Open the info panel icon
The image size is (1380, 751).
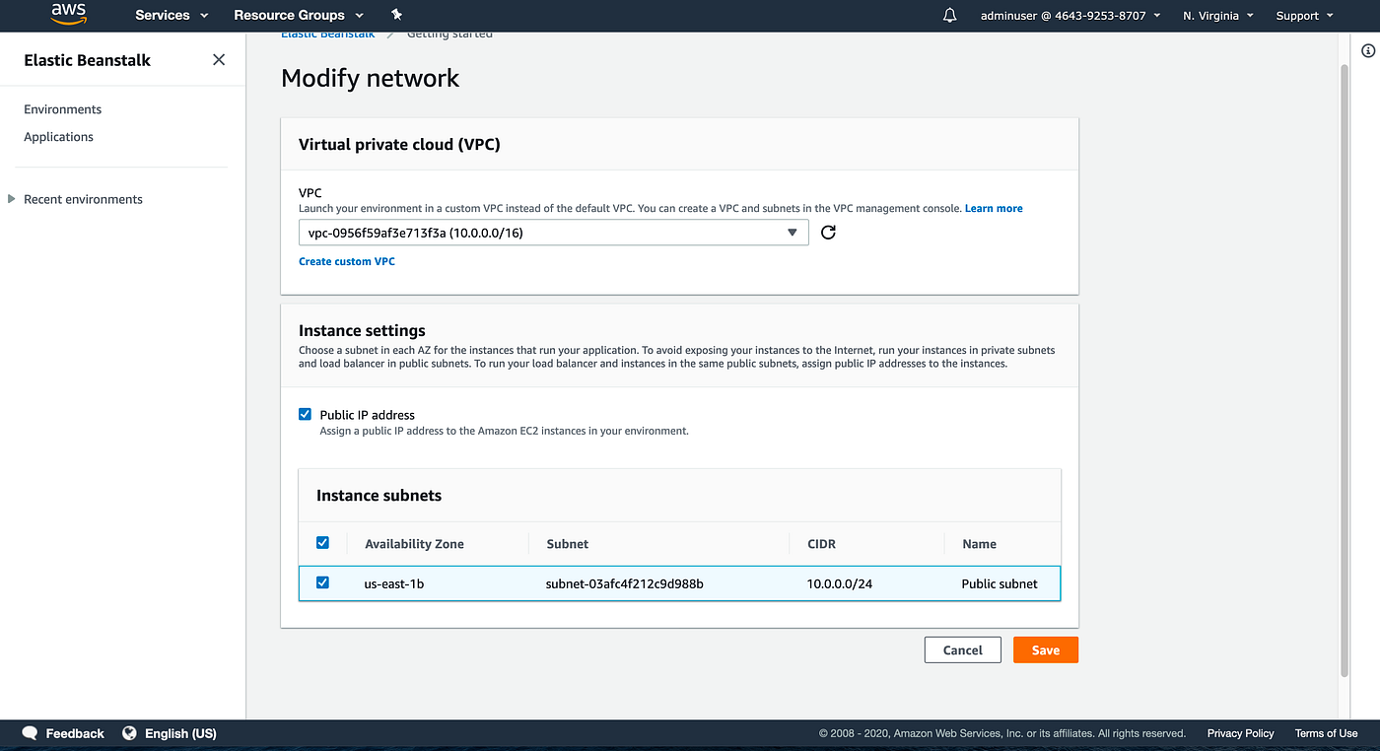tap(1368, 51)
